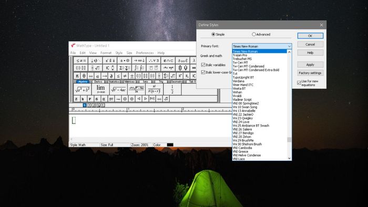Open the fraction and radical templates palette
Image resolution: width=368 pixels, height=207 pixels.
pos(95,68)
